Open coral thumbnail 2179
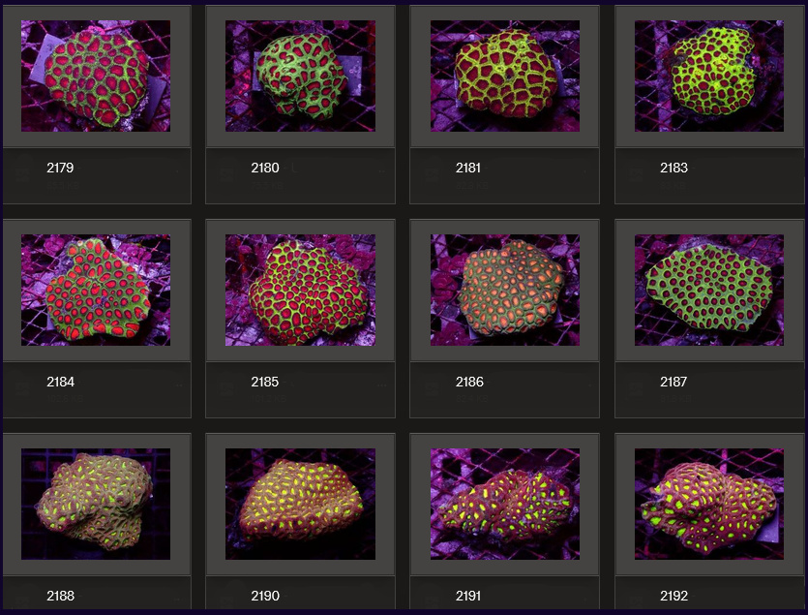808x615 pixels. click(96, 76)
